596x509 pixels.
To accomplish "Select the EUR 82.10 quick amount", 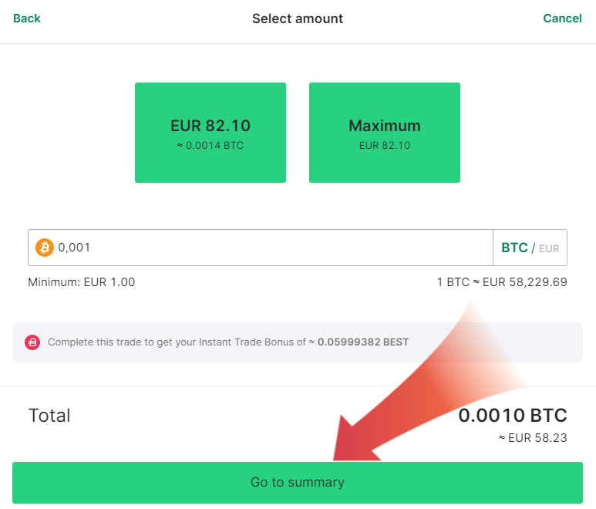I will point(210,133).
